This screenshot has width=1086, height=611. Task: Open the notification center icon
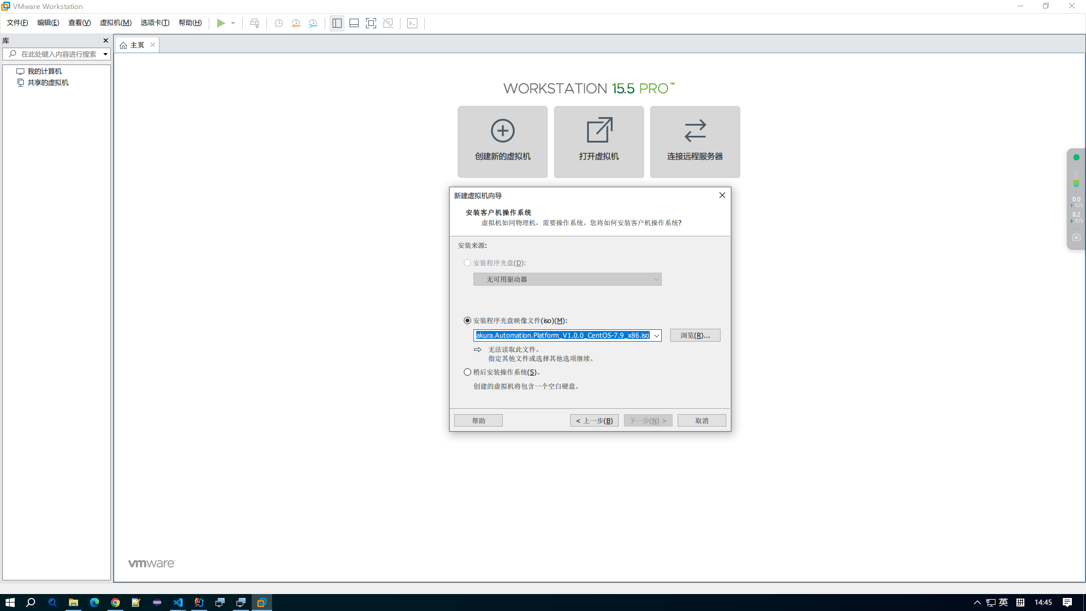pyautogui.click(x=1067, y=603)
